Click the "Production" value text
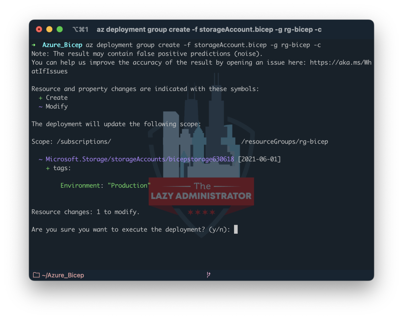The image size is (403, 319). [129, 186]
